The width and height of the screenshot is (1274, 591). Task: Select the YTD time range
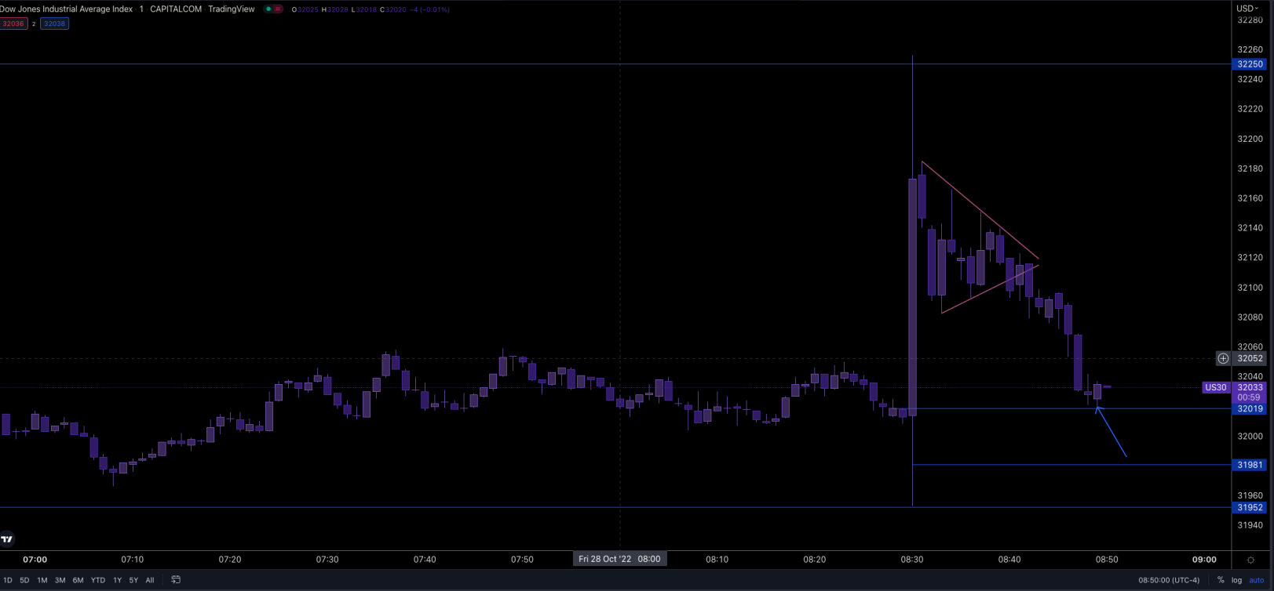98,580
